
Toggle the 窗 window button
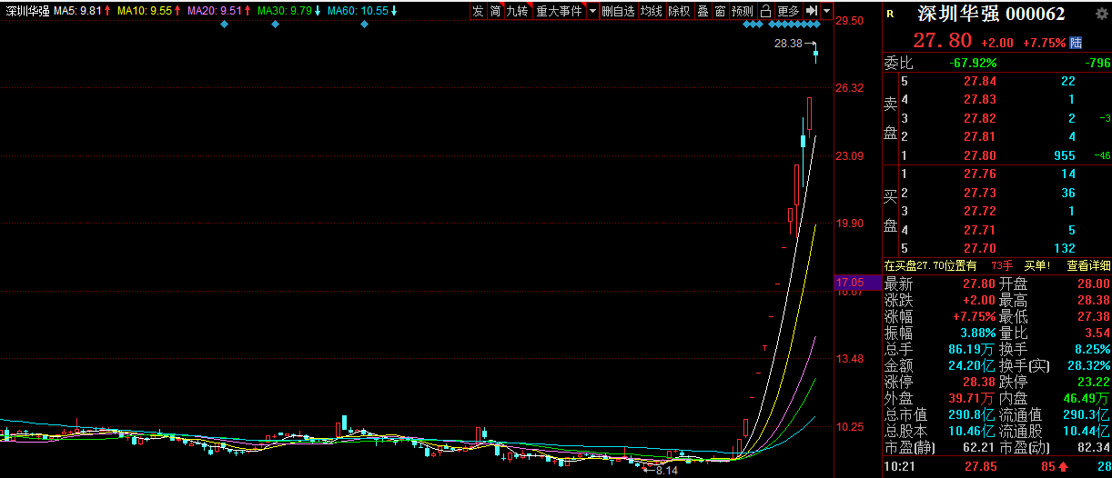point(720,11)
